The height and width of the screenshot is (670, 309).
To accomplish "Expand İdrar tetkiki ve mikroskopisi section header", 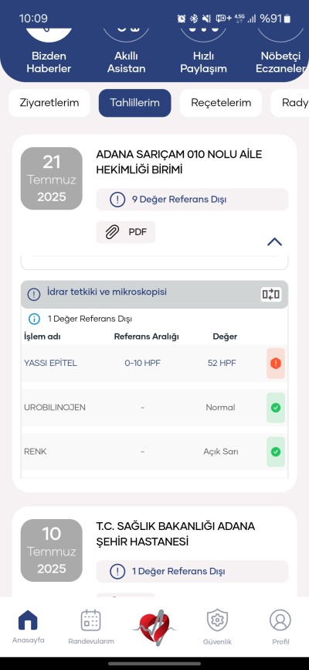I will tap(154, 294).
